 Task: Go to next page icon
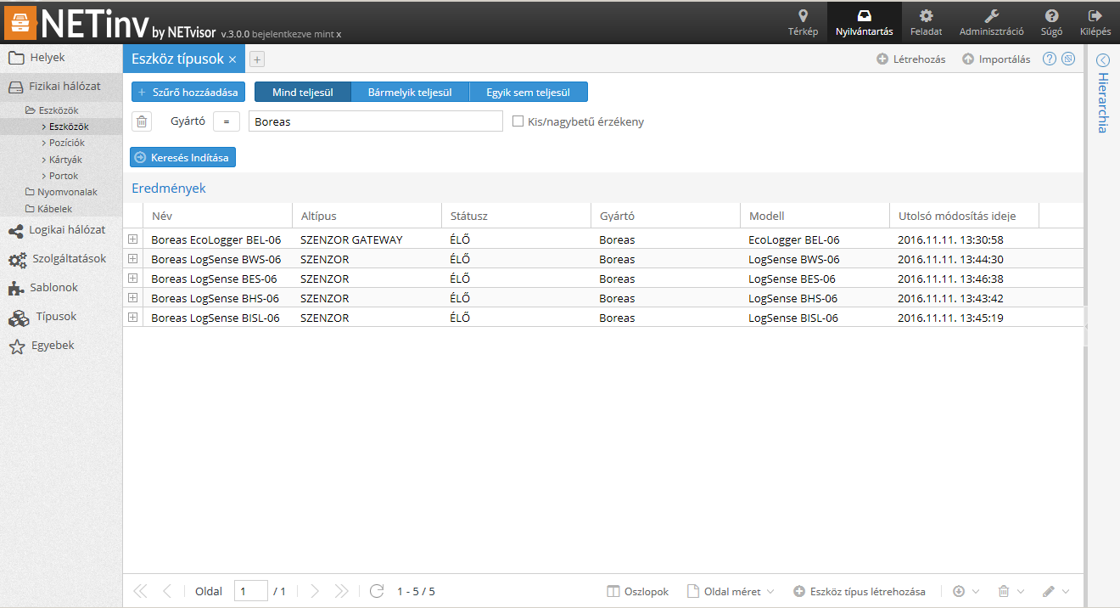point(315,591)
